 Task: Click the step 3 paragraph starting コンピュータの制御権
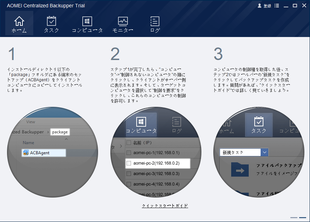coord(252,80)
